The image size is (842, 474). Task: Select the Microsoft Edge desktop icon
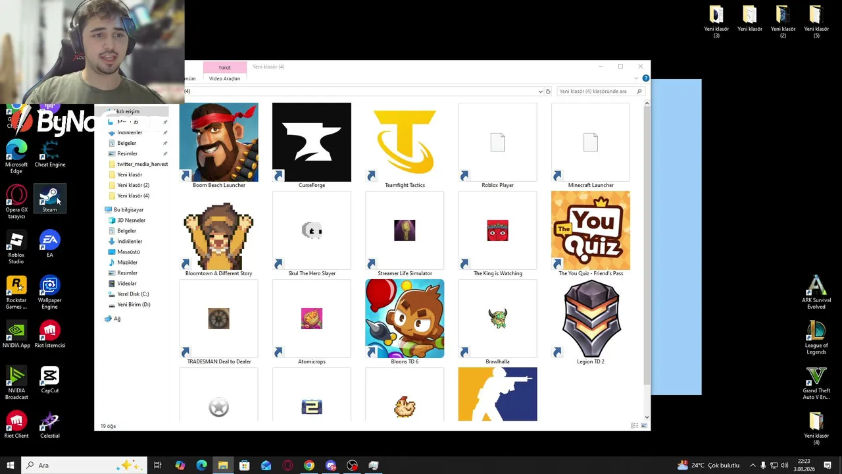point(16,157)
